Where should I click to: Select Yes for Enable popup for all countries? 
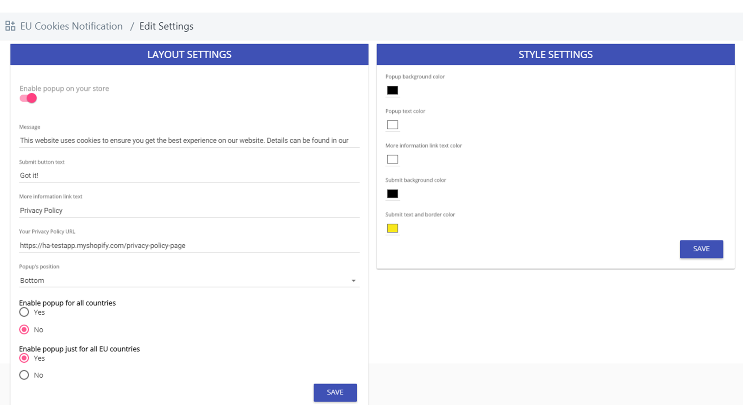tap(24, 312)
